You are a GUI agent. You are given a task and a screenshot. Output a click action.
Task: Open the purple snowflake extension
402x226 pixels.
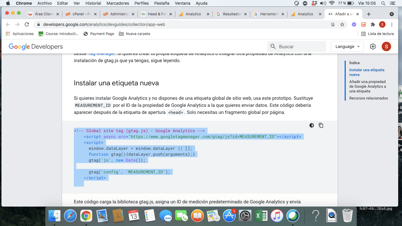354,24
